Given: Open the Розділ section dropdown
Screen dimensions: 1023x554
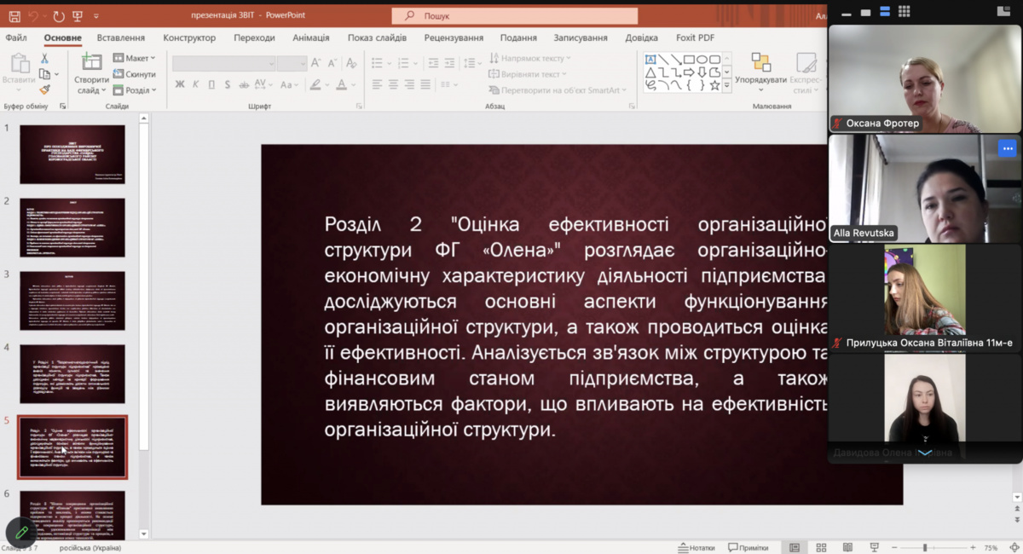Looking at the screenshot, I should pyautogui.click(x=135, y=90).
